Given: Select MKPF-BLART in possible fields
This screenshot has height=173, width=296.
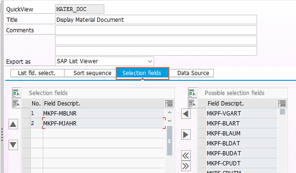Looking at the screenshot, I should [x=242, y=123].
